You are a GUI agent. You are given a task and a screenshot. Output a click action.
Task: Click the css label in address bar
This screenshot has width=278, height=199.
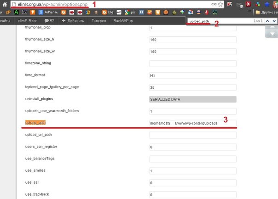(x=214, y=4)
